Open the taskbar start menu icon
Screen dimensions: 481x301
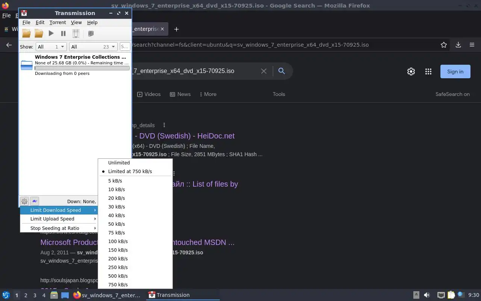[x=6, y=295]
